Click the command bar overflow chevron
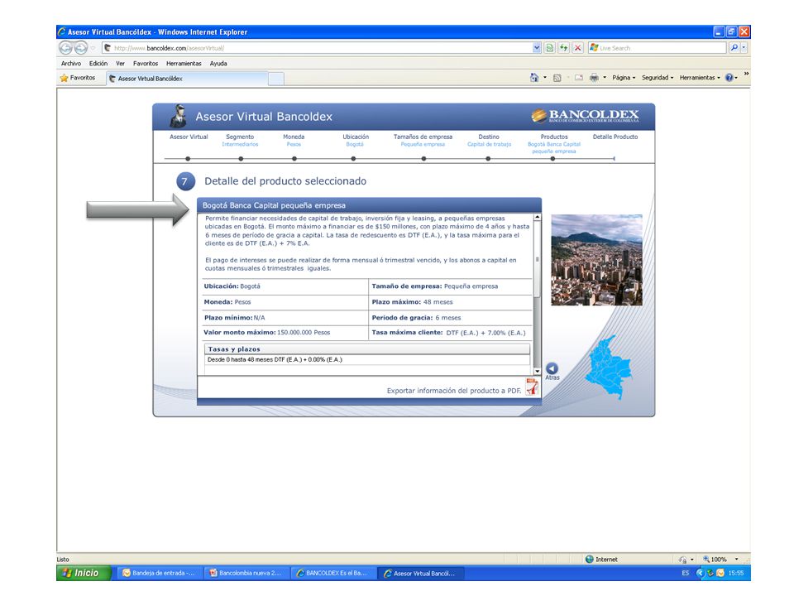794x596 pixels. click(x=746, y=74)
